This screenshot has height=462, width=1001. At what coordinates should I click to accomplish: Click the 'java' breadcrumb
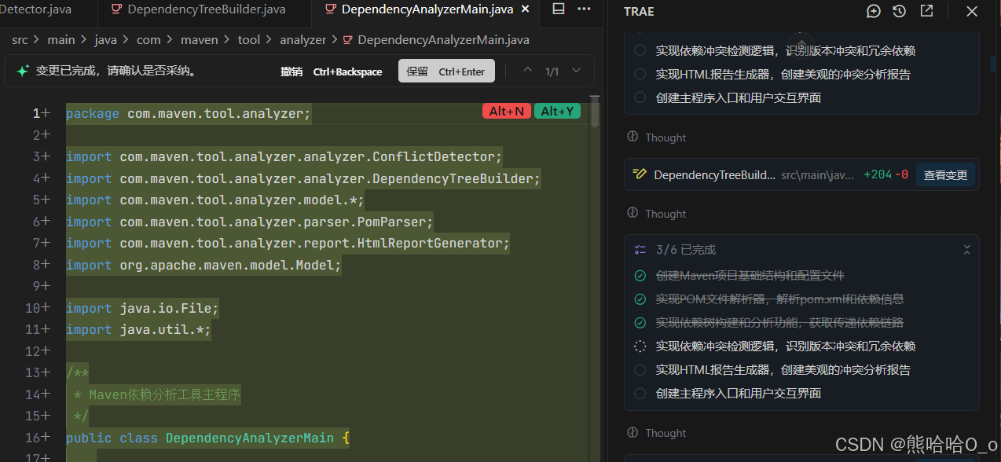105,39
